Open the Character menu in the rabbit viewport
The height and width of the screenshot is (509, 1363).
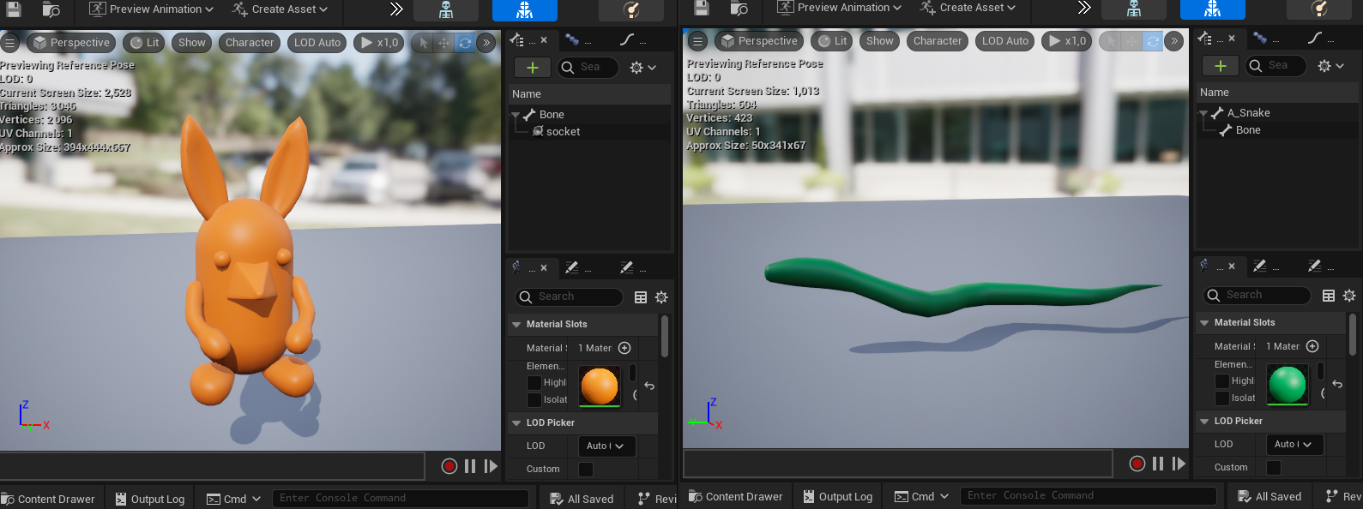tap(250, 43)
